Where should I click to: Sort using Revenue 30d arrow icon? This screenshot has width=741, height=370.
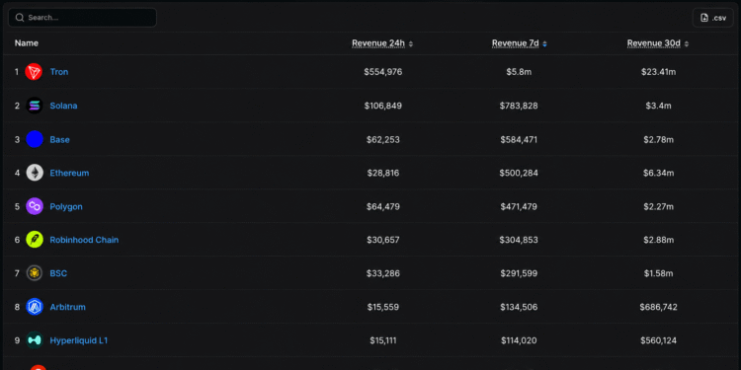click(687, 43)
